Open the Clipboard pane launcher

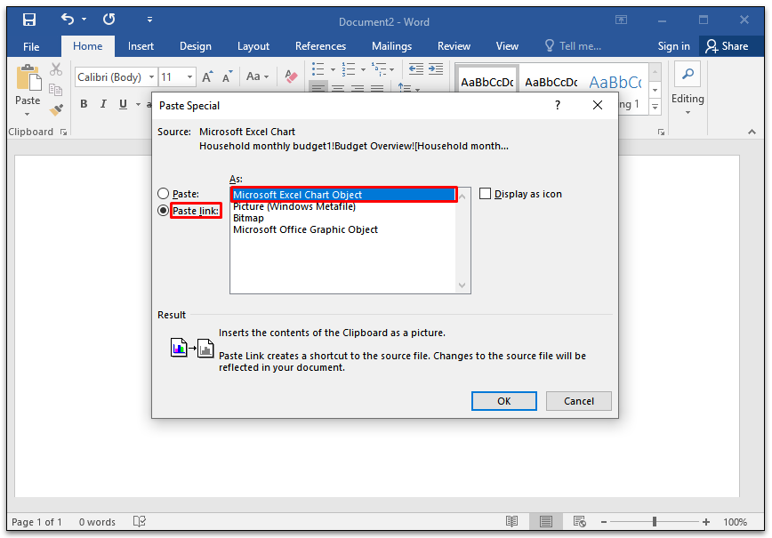pyautogui.click(x=63, y=132)
